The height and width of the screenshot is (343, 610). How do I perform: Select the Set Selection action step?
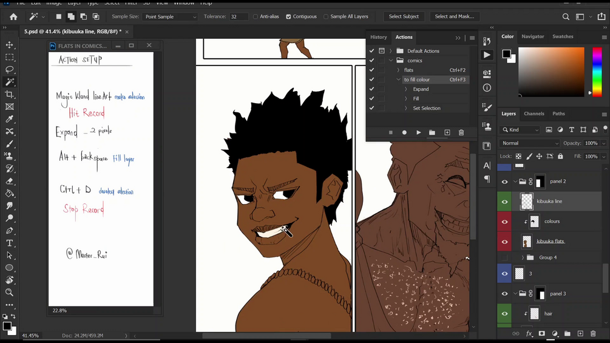click(x=426, y=108)
